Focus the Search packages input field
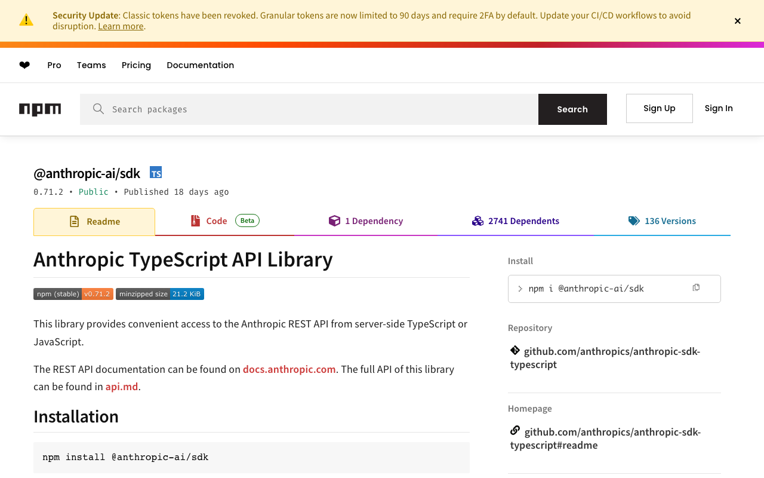The image size is (764, 478). (322, 109)
